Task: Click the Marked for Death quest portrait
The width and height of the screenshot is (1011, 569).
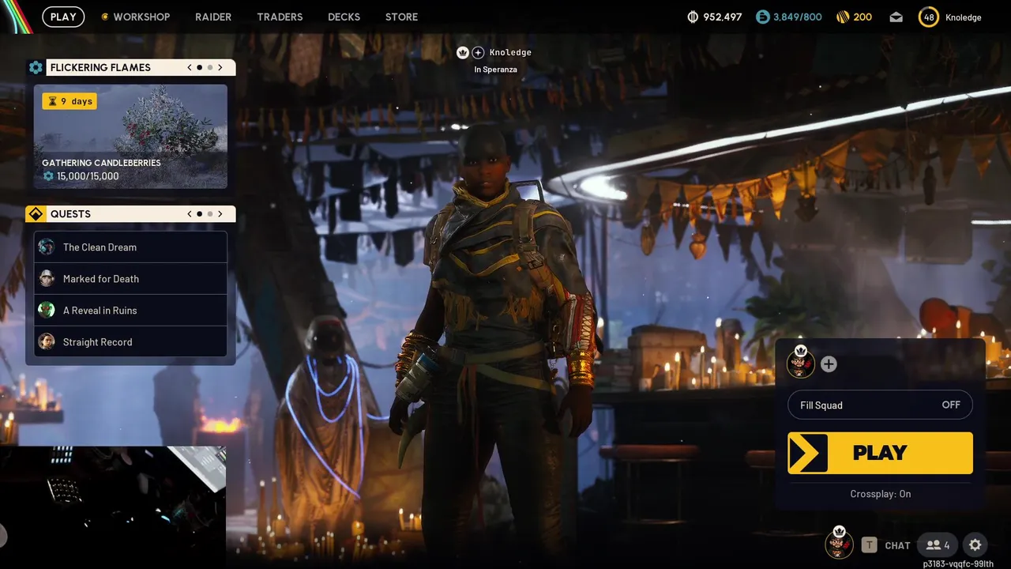Action: [x=47, y=278]
